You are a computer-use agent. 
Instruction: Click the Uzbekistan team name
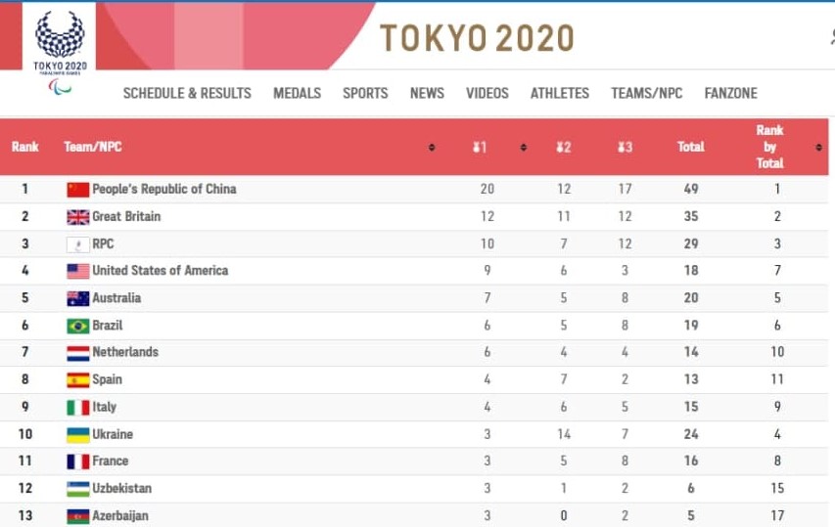tap(122, 488)
